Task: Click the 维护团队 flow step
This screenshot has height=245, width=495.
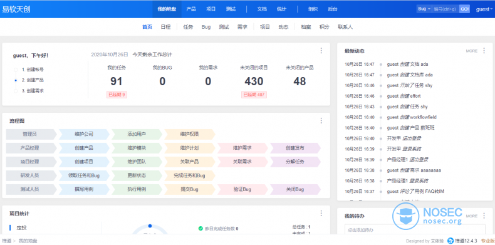Action: pos(137,162)
